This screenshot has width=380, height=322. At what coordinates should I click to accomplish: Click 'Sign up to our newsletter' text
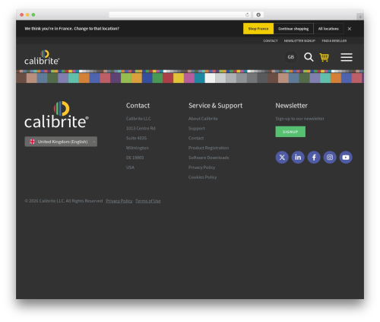pyautogui.click(x=299, y=119)
